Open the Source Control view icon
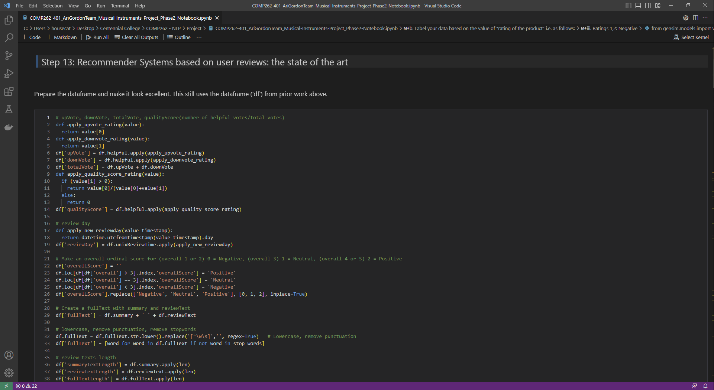The height and width of the screenshot is (390, 714). (9, 56)
